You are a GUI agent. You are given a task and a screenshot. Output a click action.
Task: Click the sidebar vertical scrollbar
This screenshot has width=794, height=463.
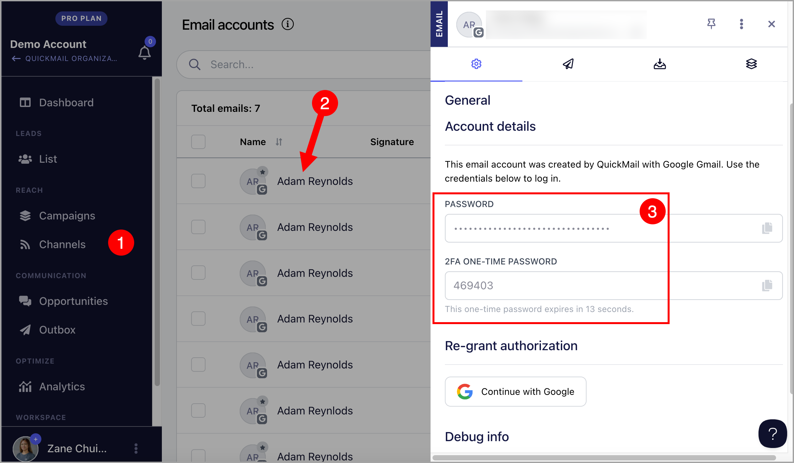click(157, 232)
